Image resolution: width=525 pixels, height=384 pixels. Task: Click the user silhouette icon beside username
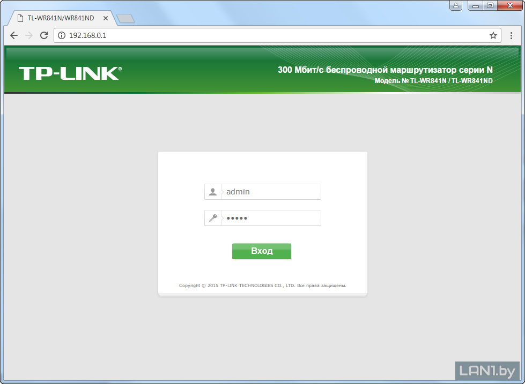212,192
